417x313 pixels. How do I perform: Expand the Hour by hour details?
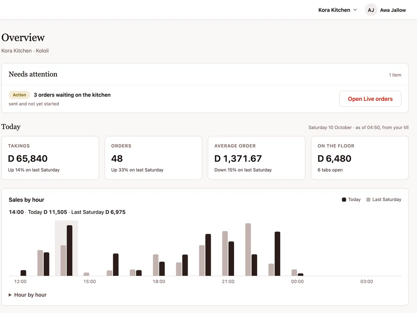[x=28, y=295]
